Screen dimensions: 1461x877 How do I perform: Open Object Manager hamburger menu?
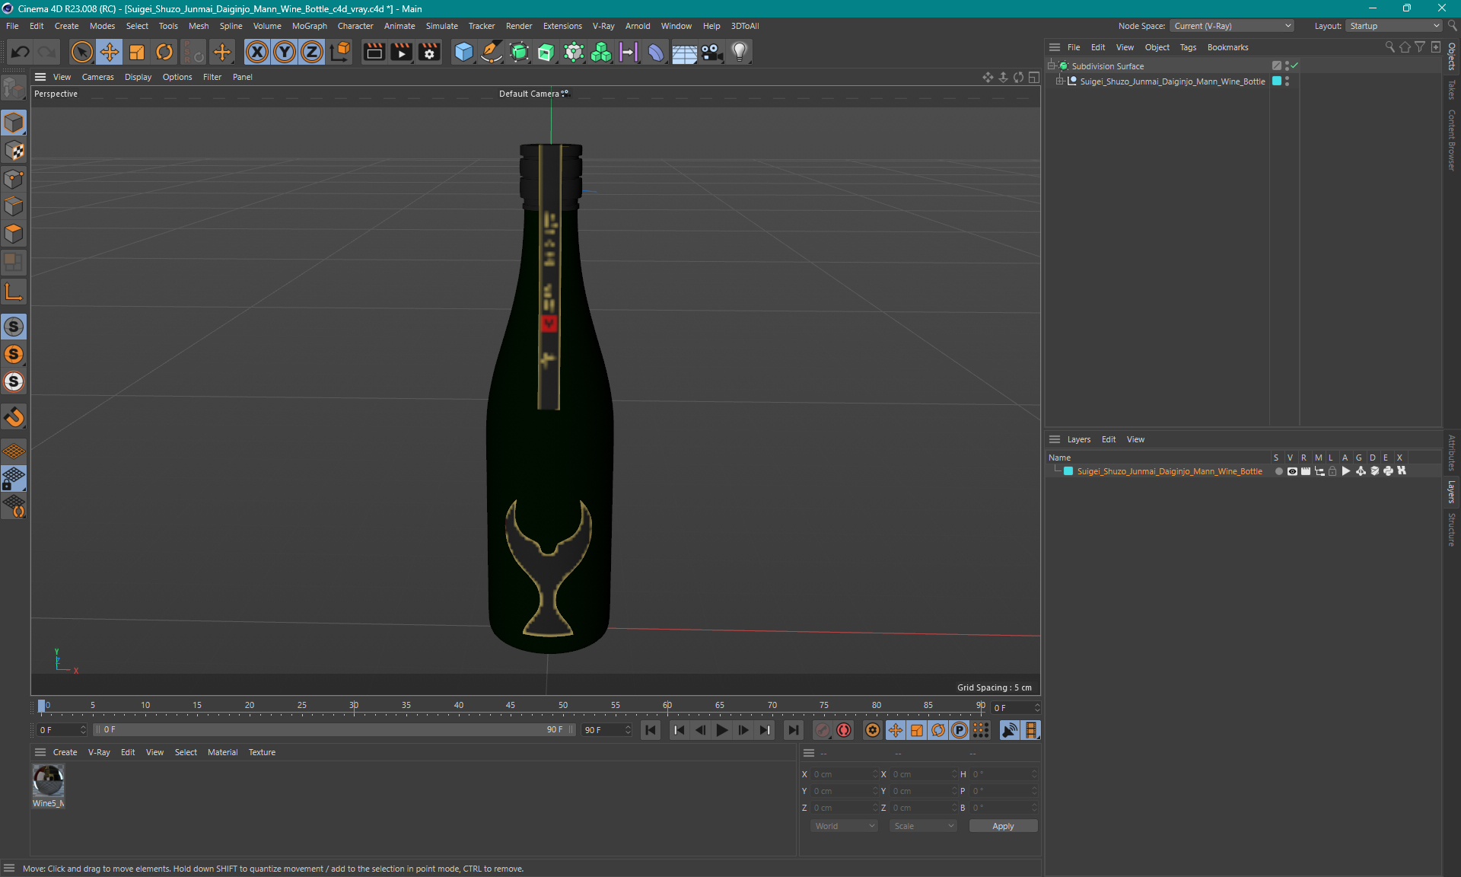click(x=1055, y=47)
